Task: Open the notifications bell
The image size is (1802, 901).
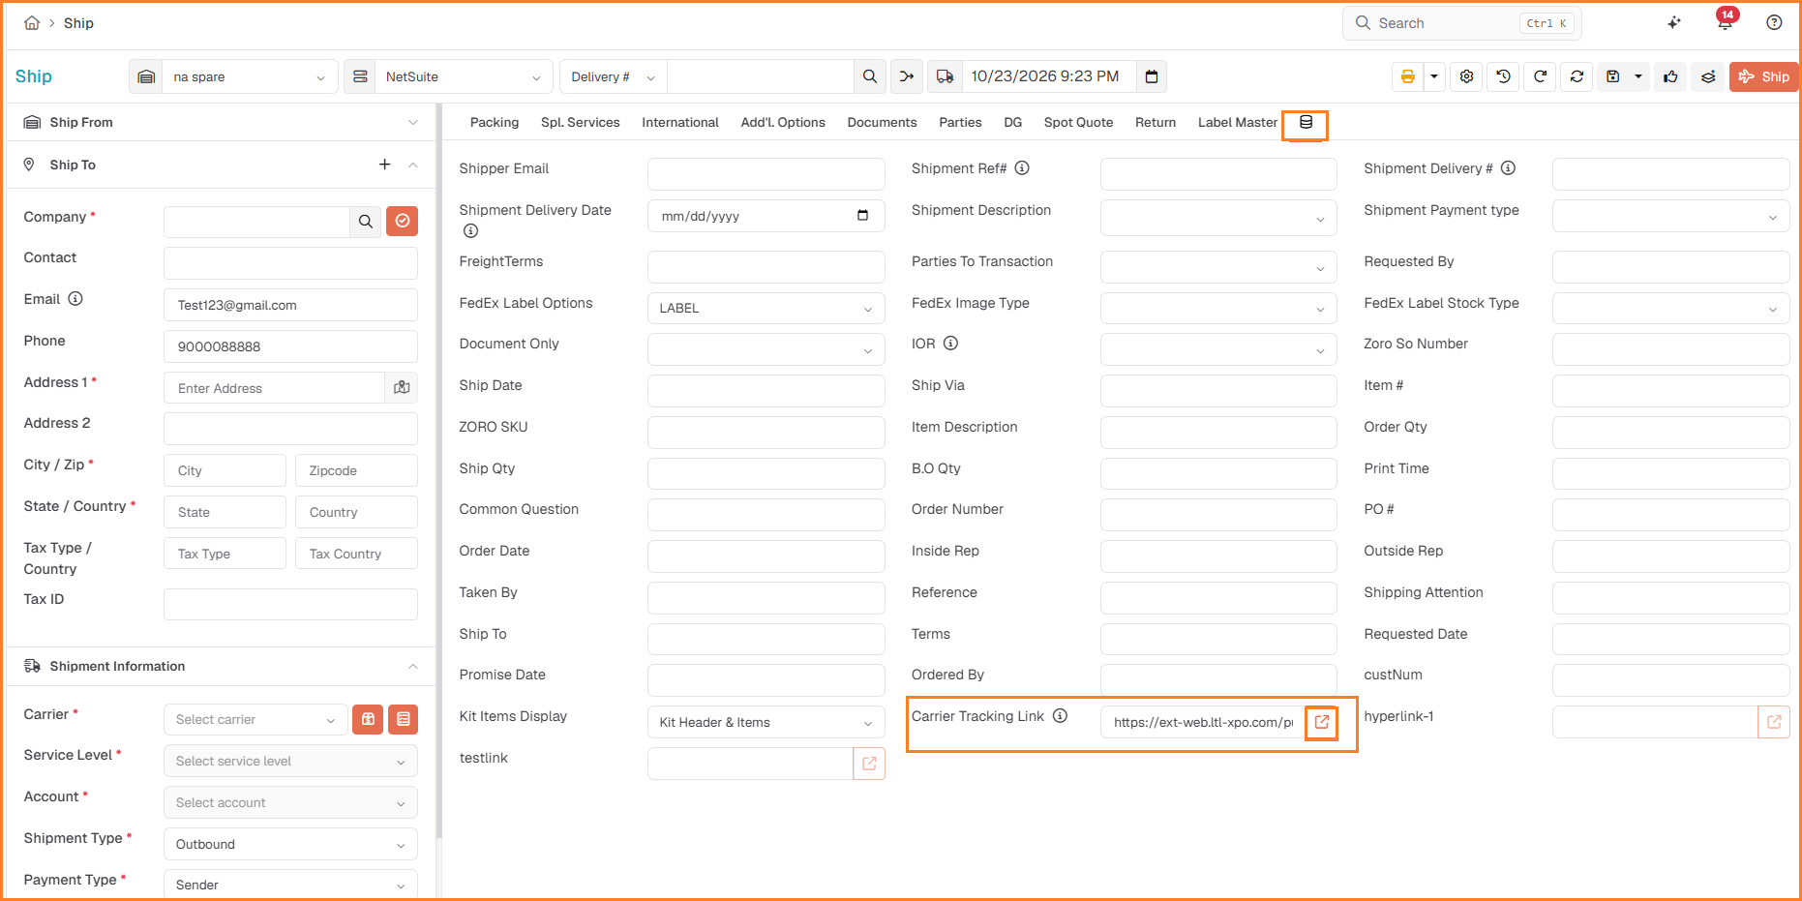Action: click(x=1725, y=23)
